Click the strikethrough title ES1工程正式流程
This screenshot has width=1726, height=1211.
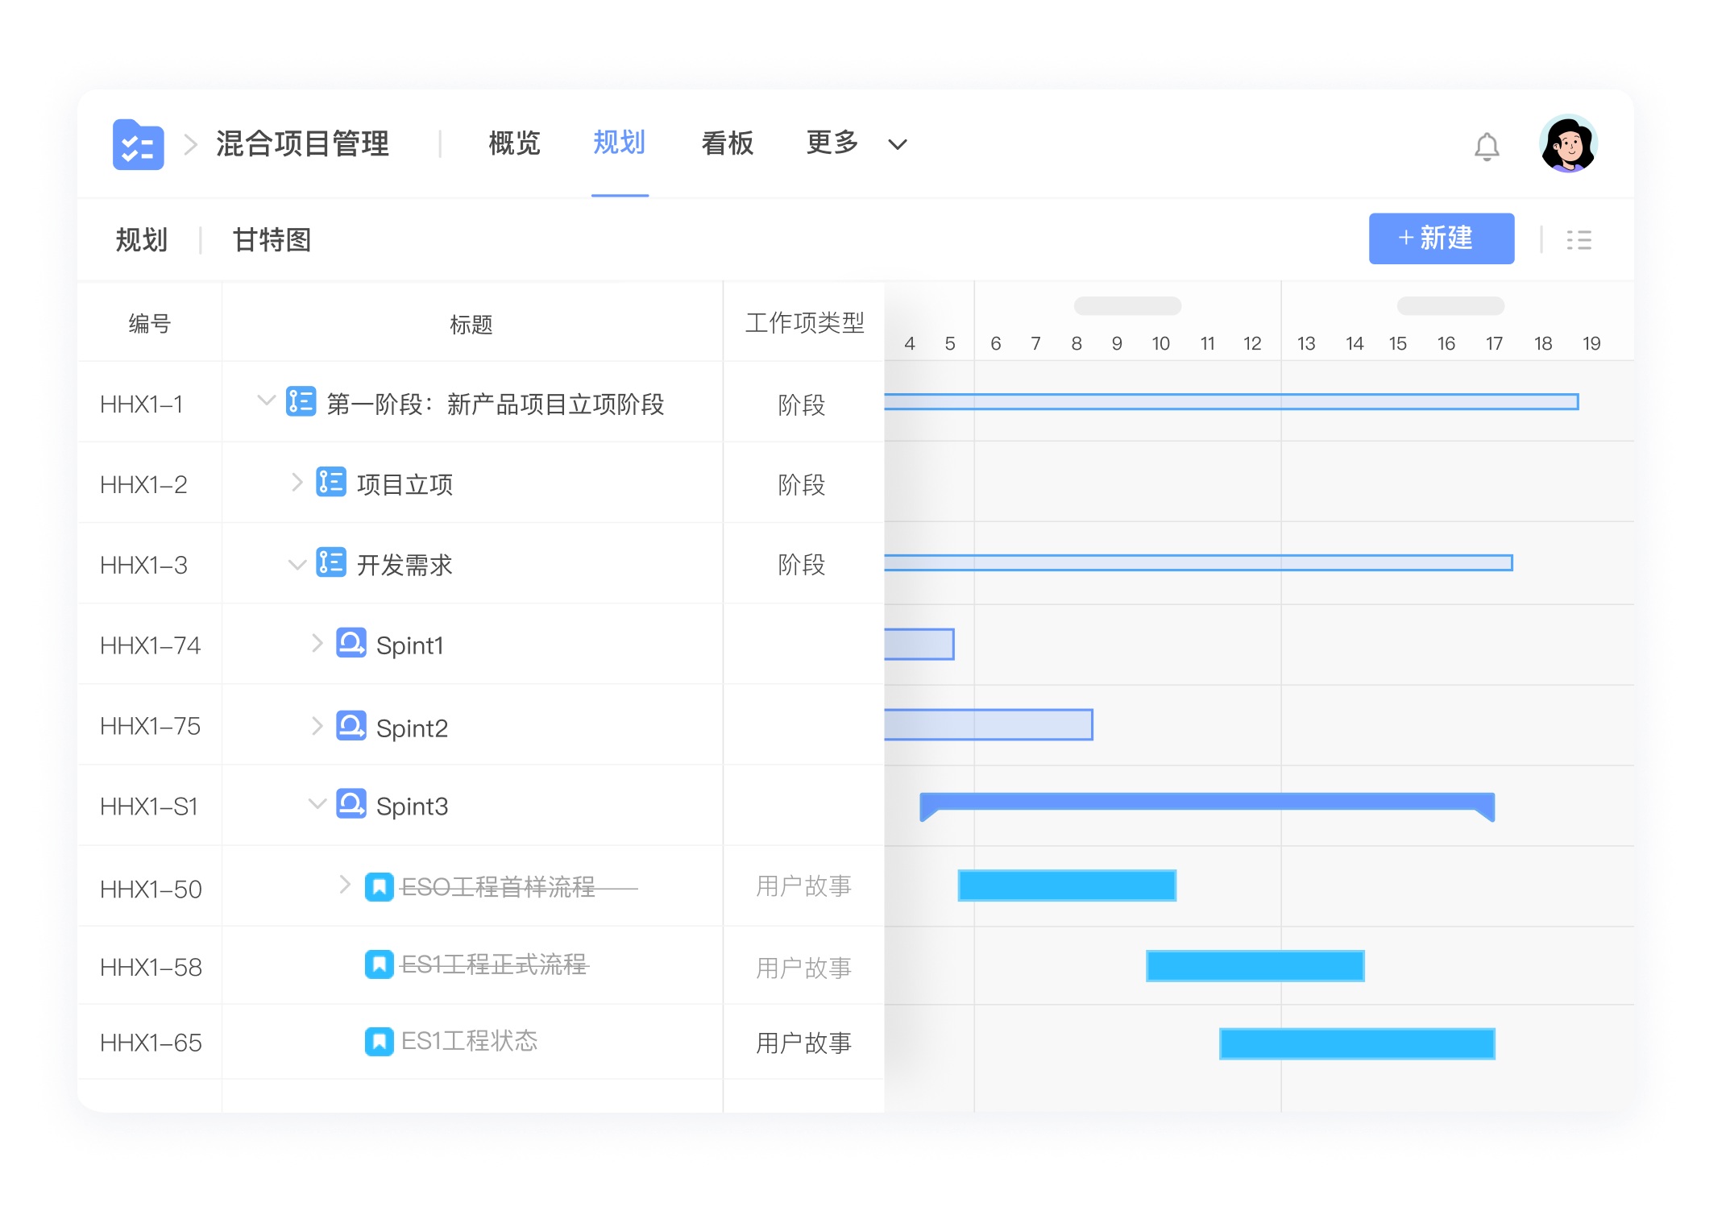(496, 964)
